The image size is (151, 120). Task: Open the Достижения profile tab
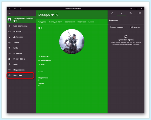(70, 22)
